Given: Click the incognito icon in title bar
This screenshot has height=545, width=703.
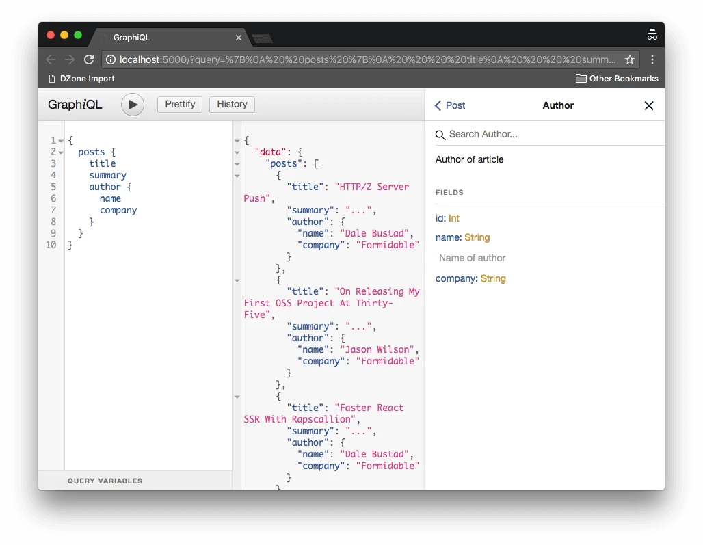Looking at the screenshot, I should [x=652, y=34].
